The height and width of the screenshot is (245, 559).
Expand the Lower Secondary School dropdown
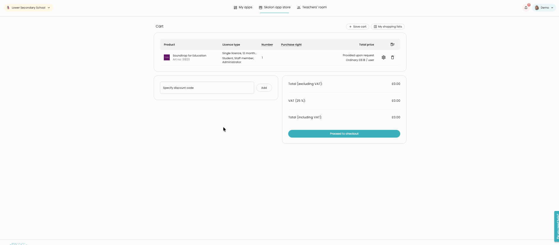49,8
